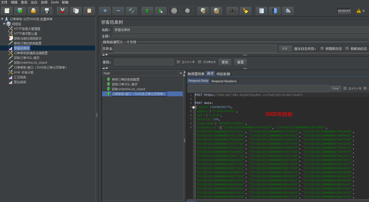Click the Find button in request panel
The width and height of the screenshot is (369, 202).
336,88
